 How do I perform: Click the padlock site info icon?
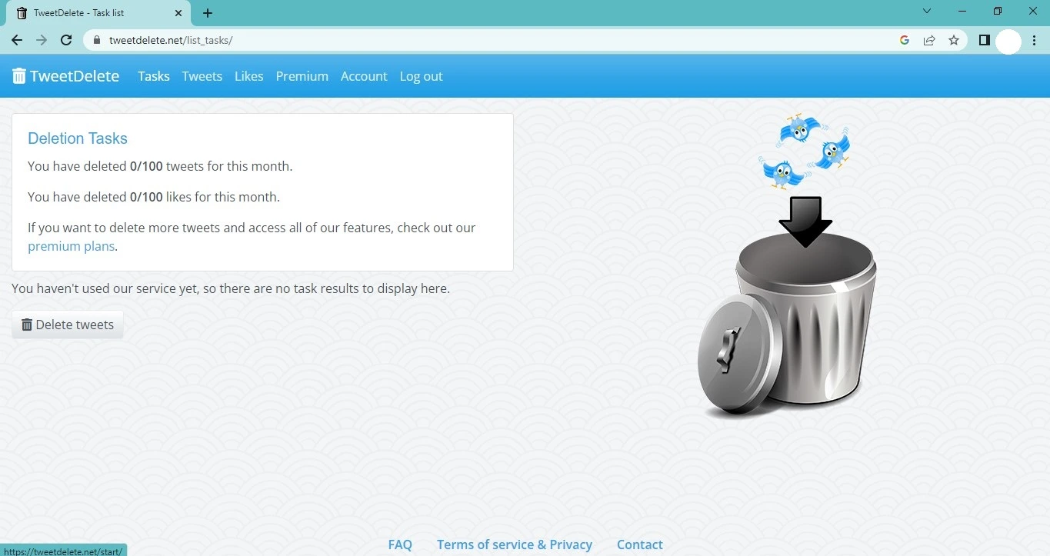tap(97, 40)
